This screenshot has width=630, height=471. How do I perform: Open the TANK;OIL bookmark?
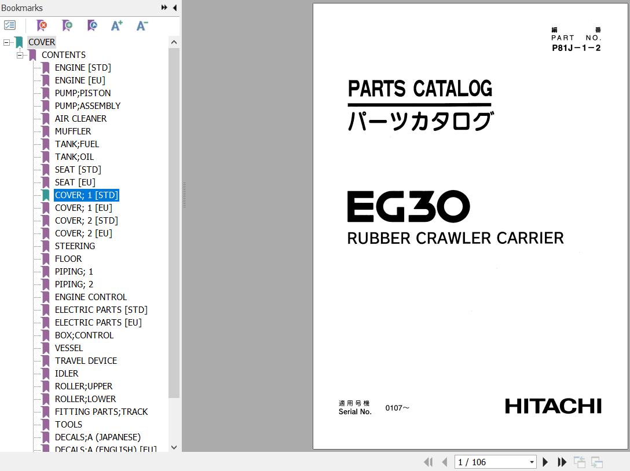pos(74,157)
